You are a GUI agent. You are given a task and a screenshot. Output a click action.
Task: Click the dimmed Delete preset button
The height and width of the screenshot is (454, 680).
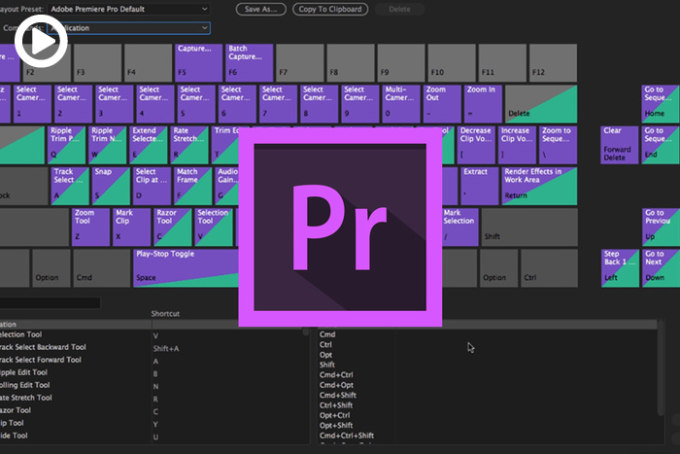(399, 9)
